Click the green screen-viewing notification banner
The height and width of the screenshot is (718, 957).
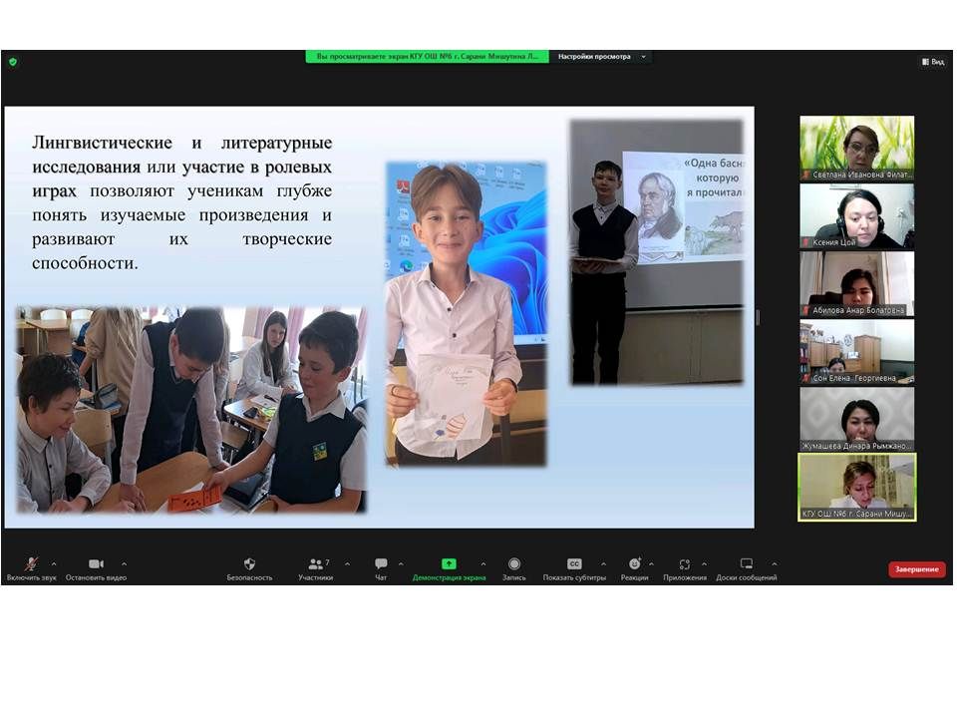(x=427, y=57)
